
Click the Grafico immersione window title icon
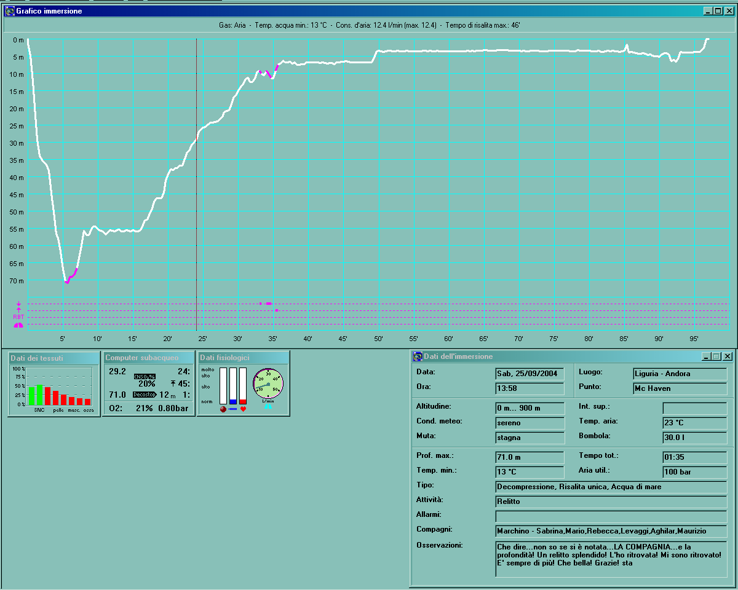pyautogui.click(x=10, y=11)
